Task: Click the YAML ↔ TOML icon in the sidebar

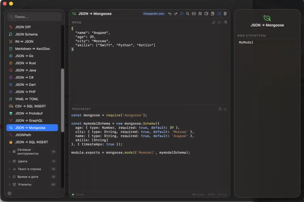Action: 11,99
